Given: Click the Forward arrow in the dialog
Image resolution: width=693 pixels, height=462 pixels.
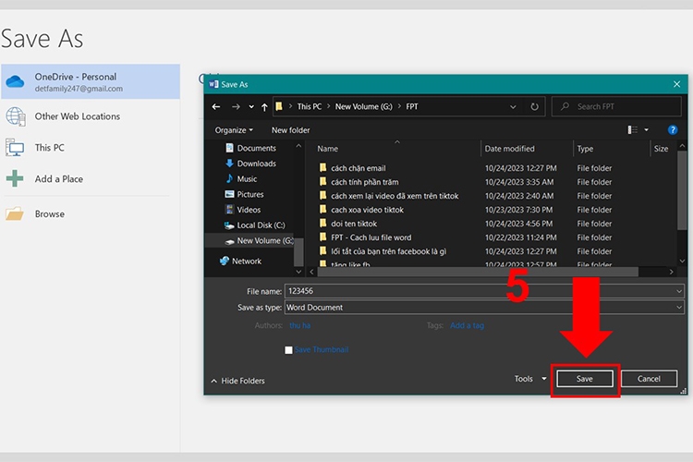Looking at the screenshot, I should coord(236,106).
